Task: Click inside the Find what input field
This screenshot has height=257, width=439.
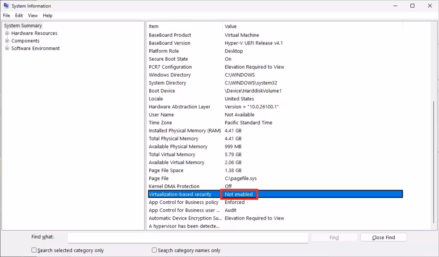Action: pos(188,237)
